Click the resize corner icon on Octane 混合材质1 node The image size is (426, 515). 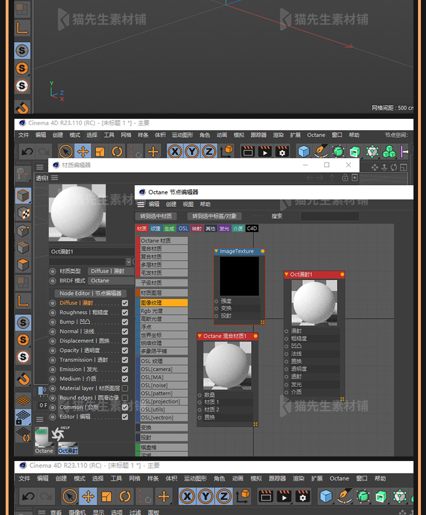(x=256, y=424)
